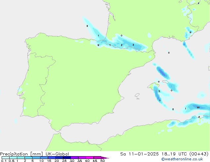Select the legend scale label '50'

pyautogui.click(x=102, y=161)
